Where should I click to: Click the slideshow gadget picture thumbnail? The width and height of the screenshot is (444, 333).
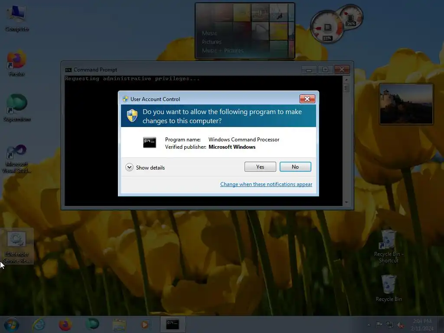[406, 104]
